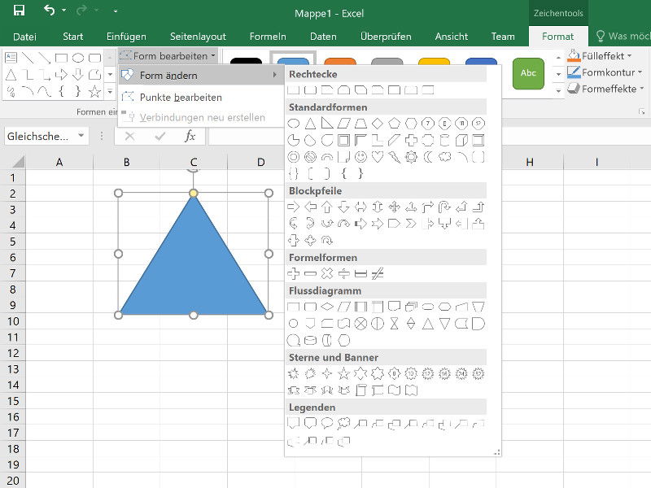Change shape to the pentagon in Standardformen
651x488 pixels.
pyautogui.click(x=394, y=124)
